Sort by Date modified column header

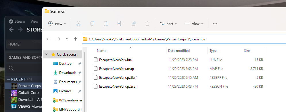tap(179, 50)
